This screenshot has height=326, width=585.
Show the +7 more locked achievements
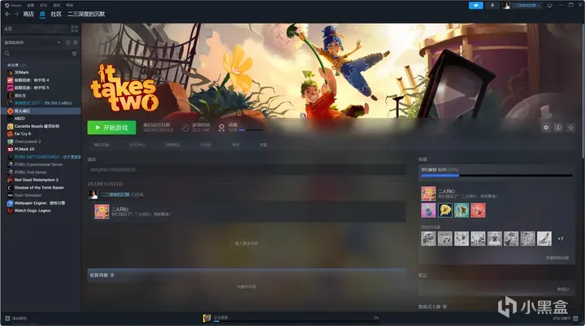[561, 239]
